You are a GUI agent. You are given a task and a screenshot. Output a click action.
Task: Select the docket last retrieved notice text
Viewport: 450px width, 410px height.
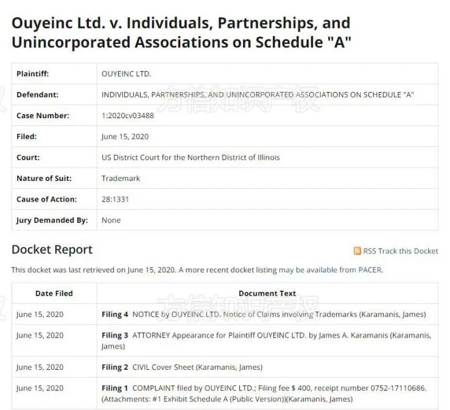coord(197,270)
